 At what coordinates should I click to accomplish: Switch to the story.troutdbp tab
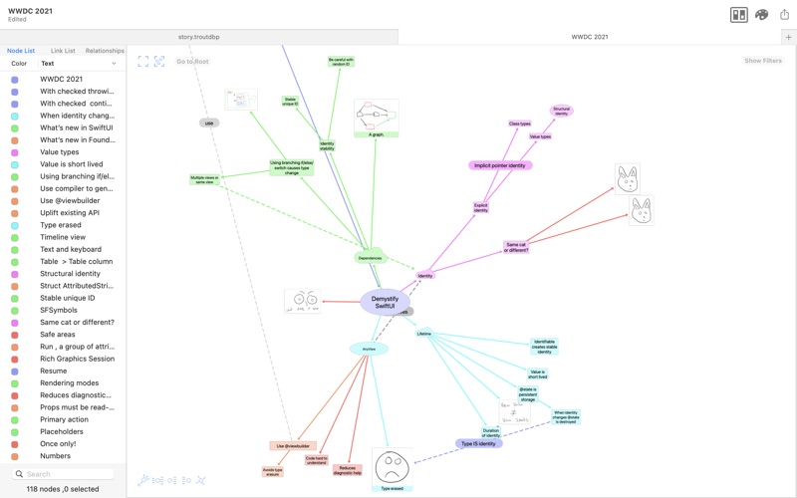point(198,37)
